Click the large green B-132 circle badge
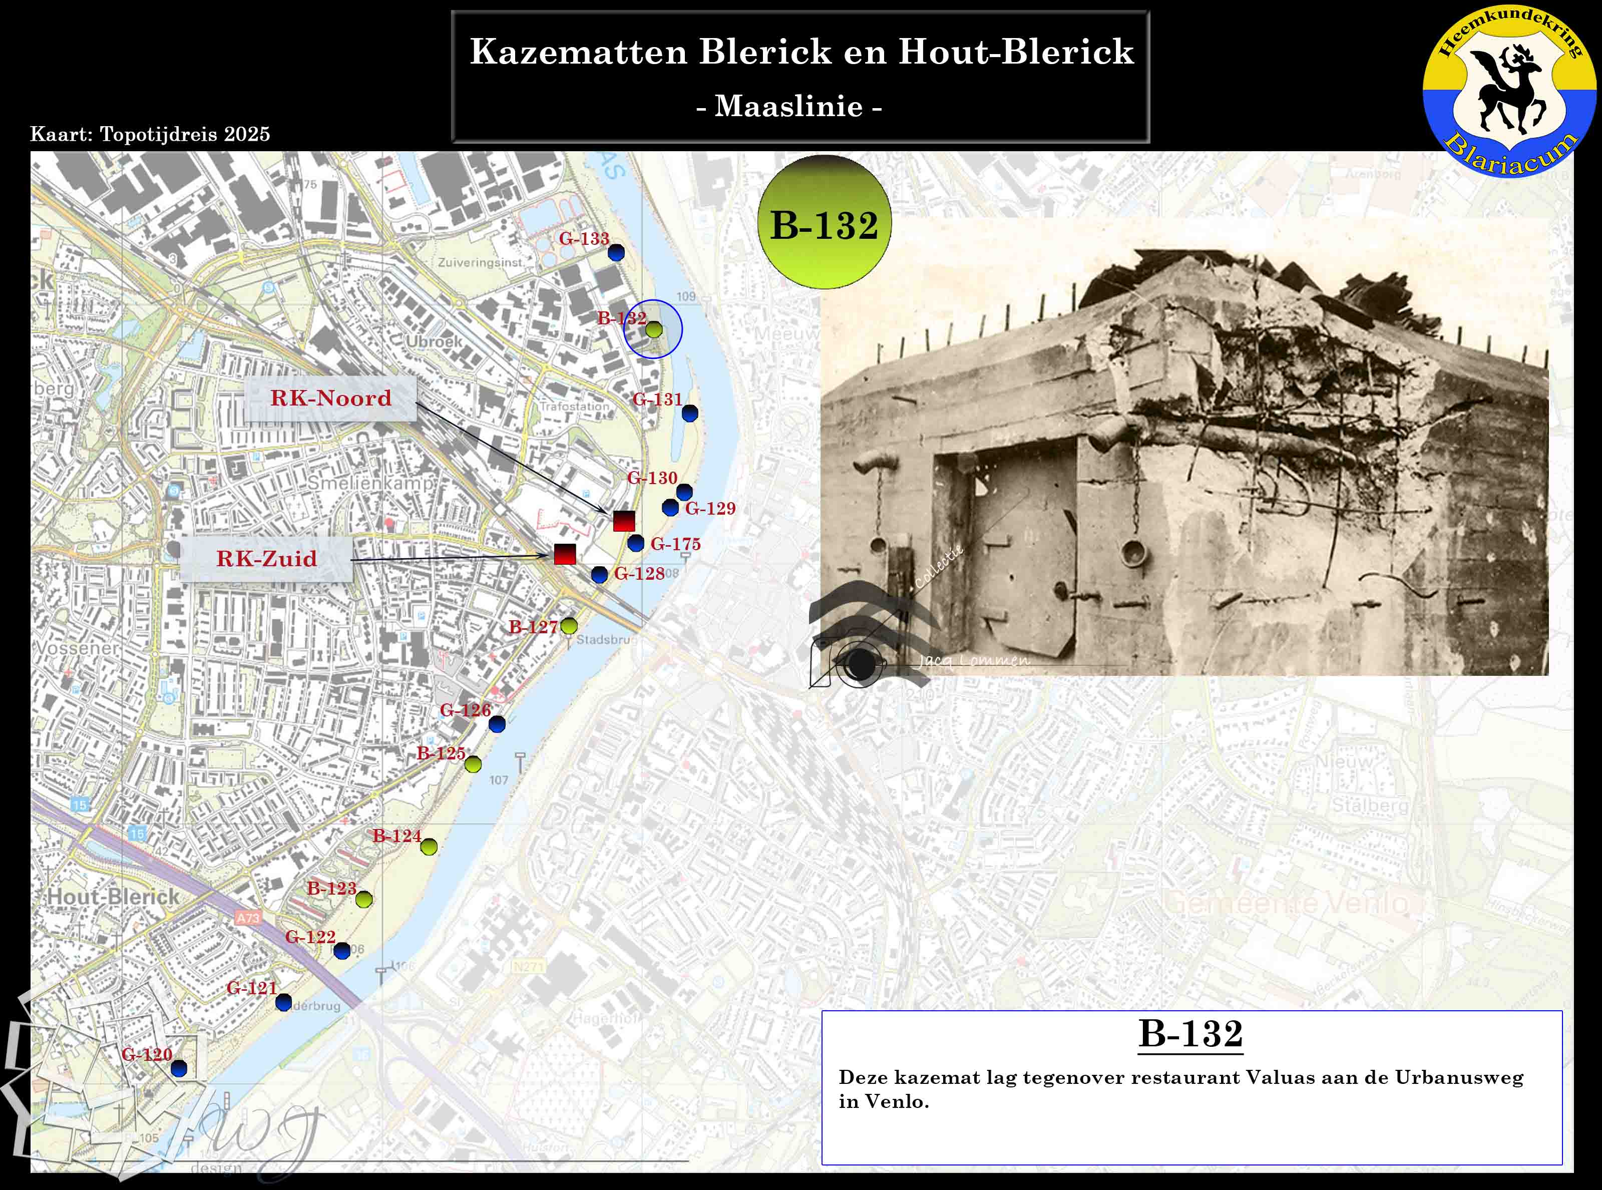 (824, 223)
